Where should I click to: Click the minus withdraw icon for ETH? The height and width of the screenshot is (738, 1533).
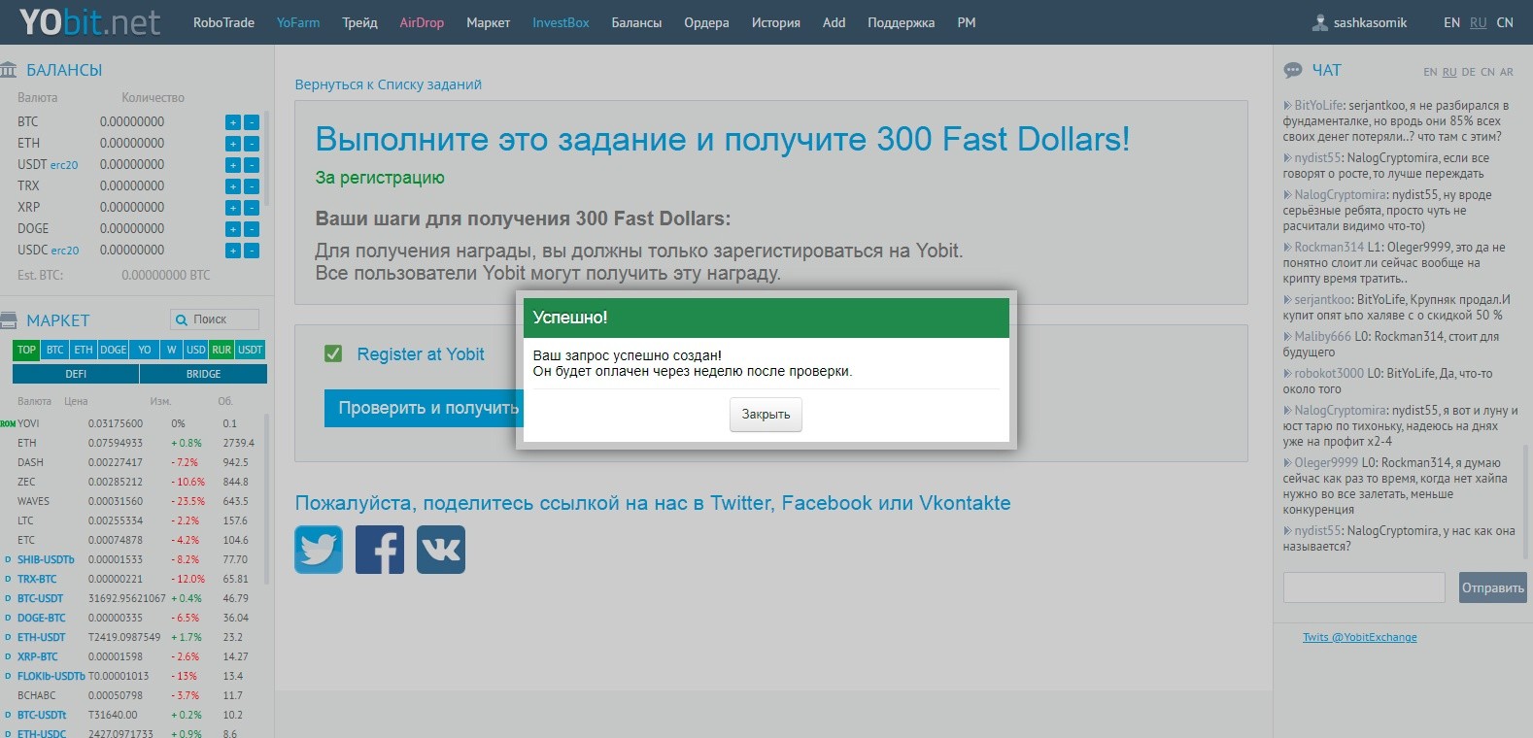click(x=252, y=144)
